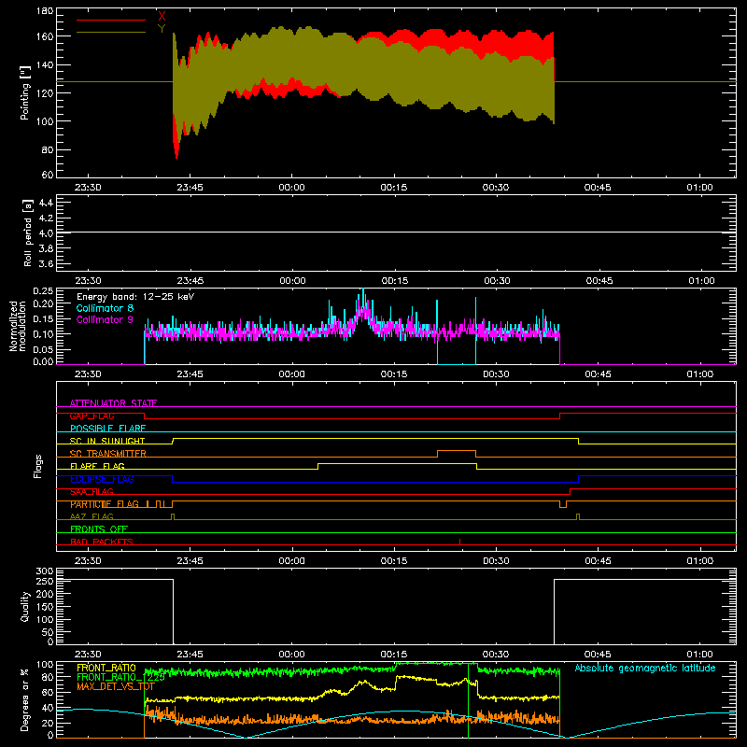Image resolution: width=747 pixels, height=747 pixels.
Task: Click 'Energy band: 12-25 keV' annotation
Action: point(135,297)
